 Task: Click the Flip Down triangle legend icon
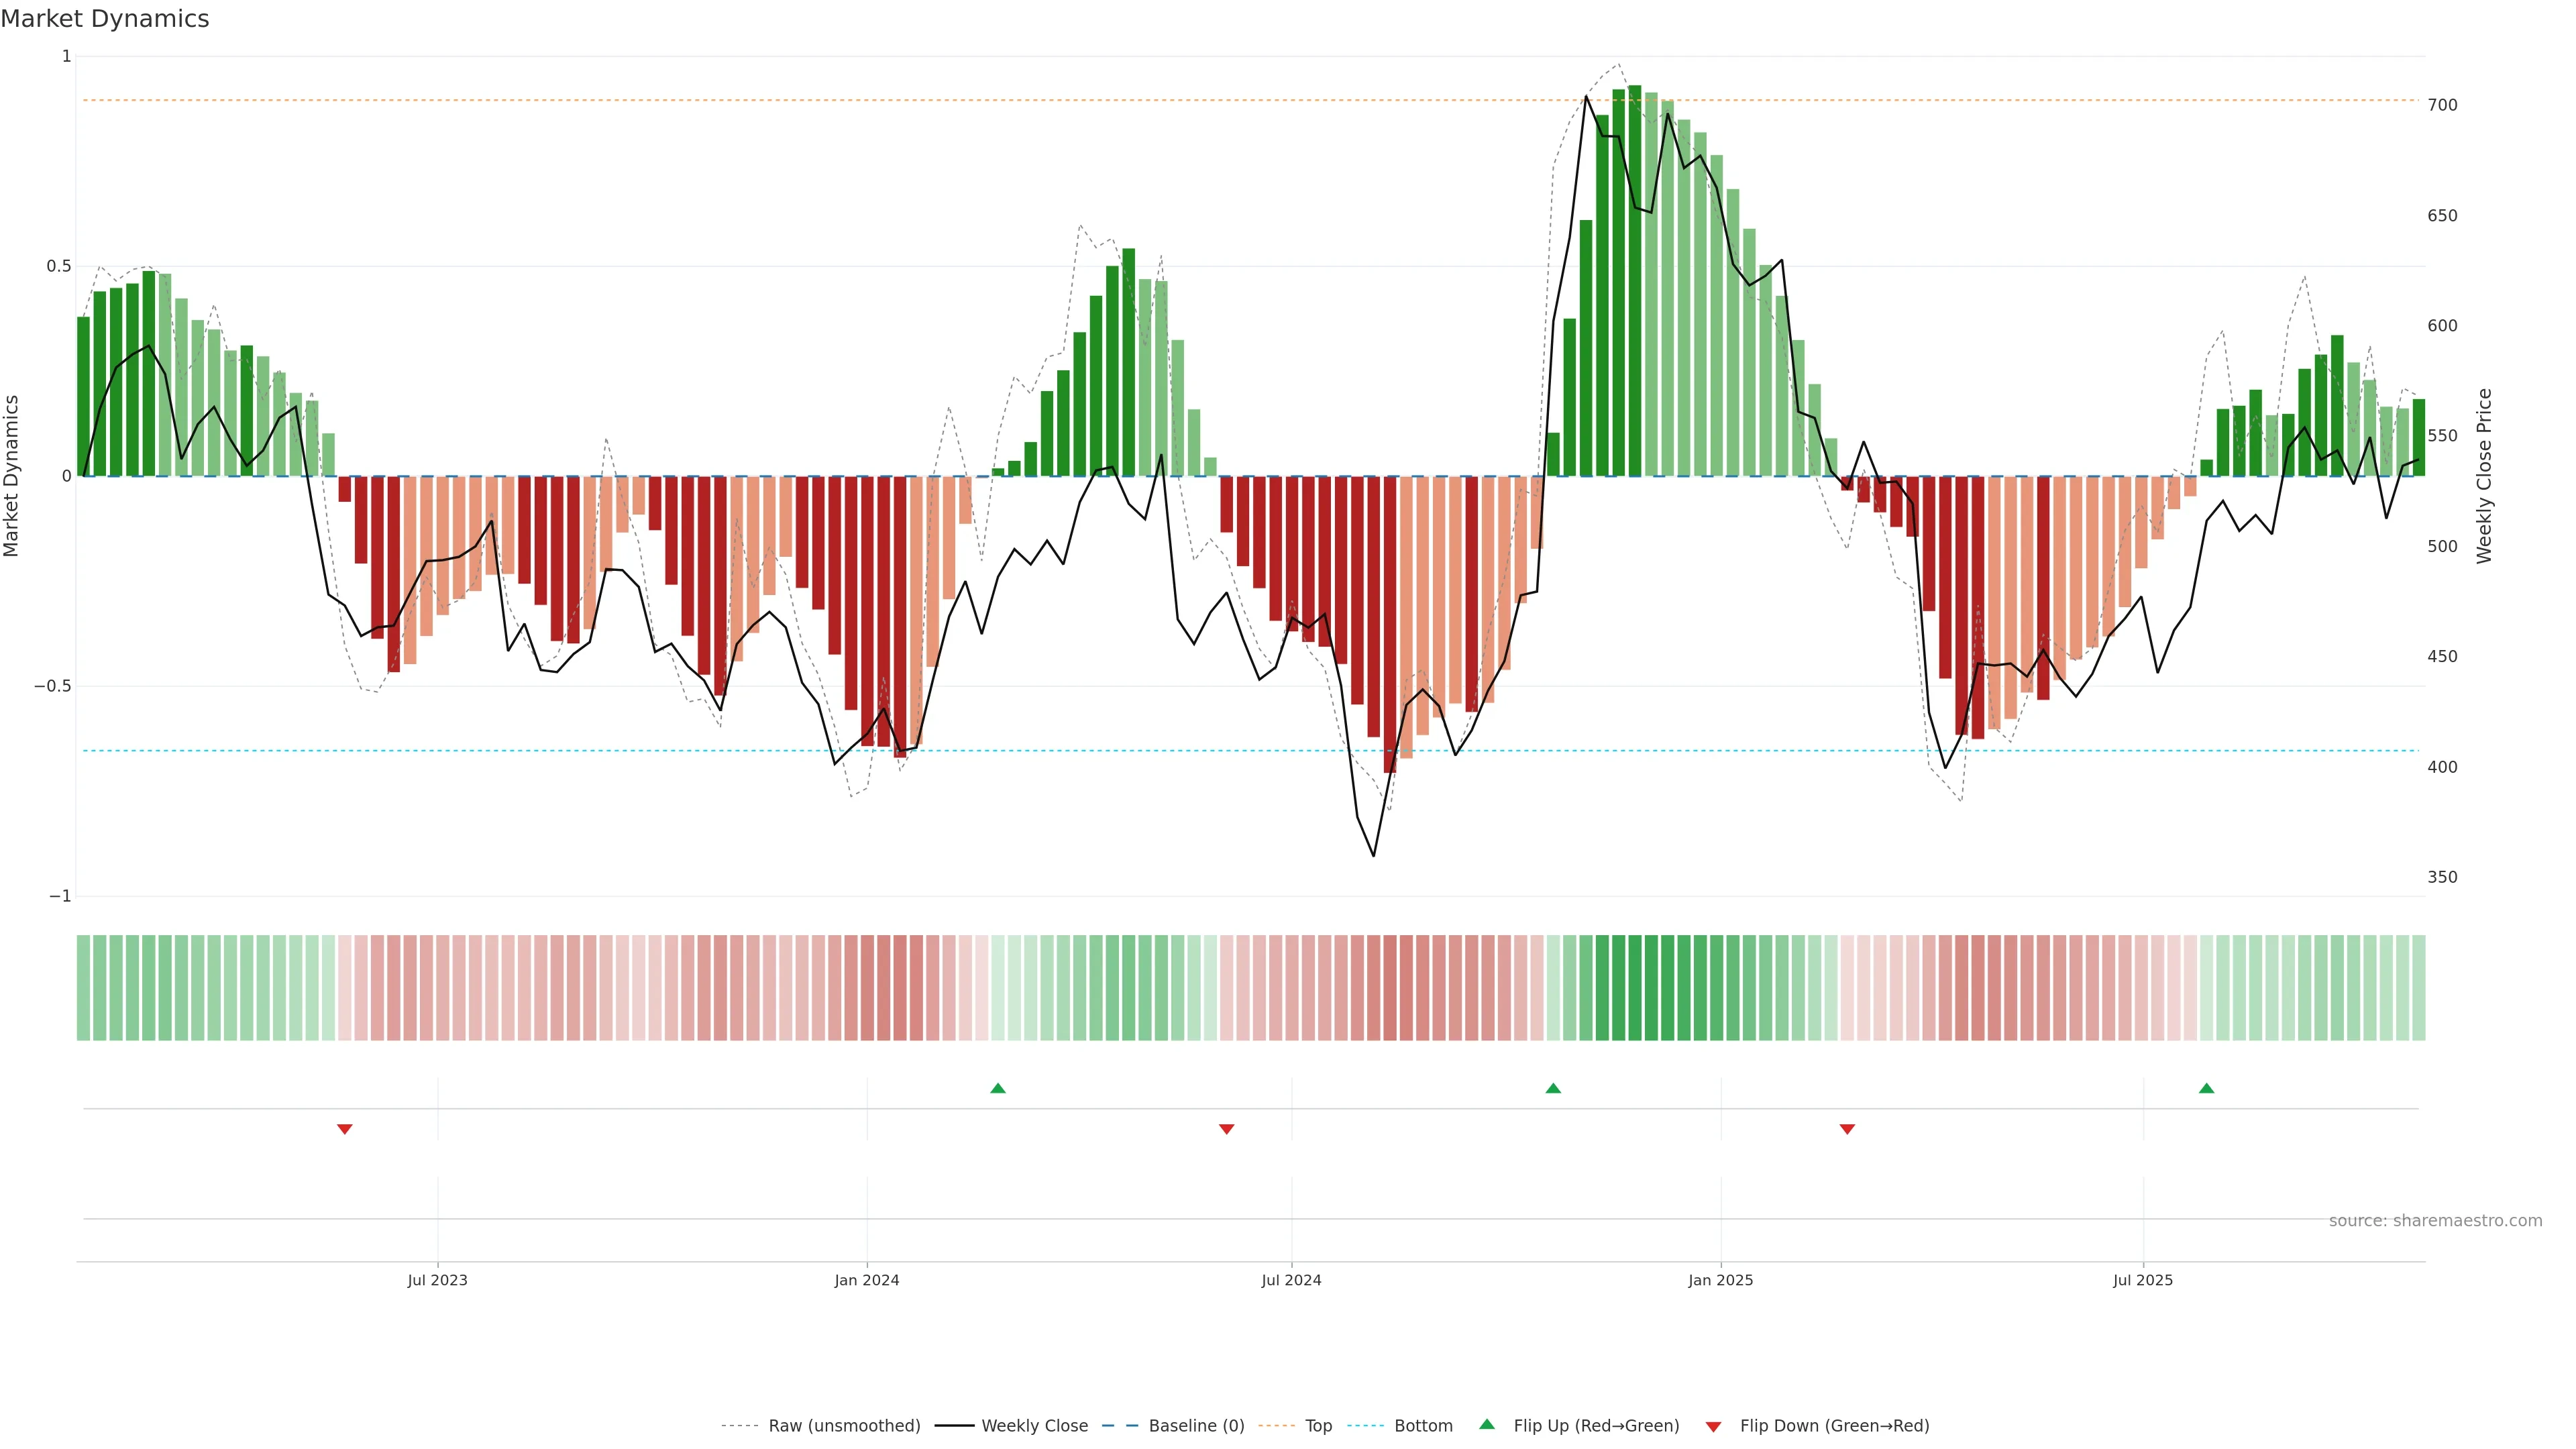1713,1426
